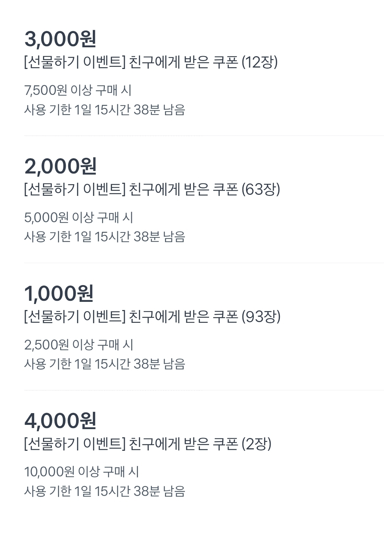Screen dimensions: 384x534
Task: Tap the 2,000원 coupon's expiry line
Action: tap(105, 237)
